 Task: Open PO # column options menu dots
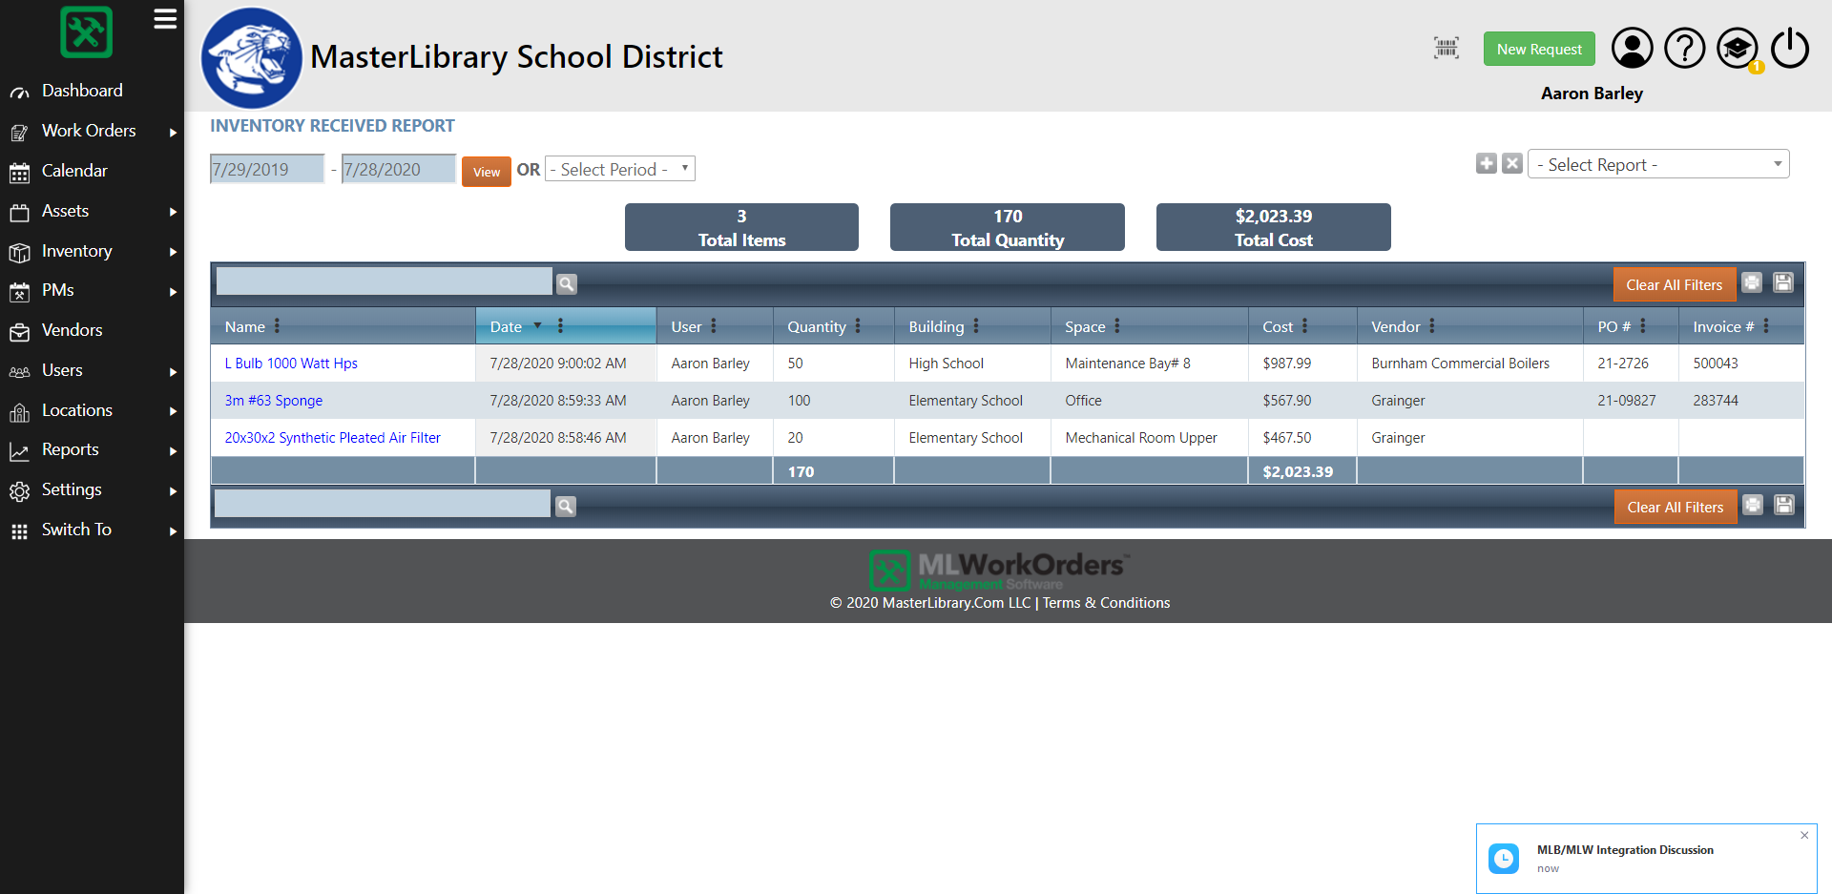tap(1643, 326)
